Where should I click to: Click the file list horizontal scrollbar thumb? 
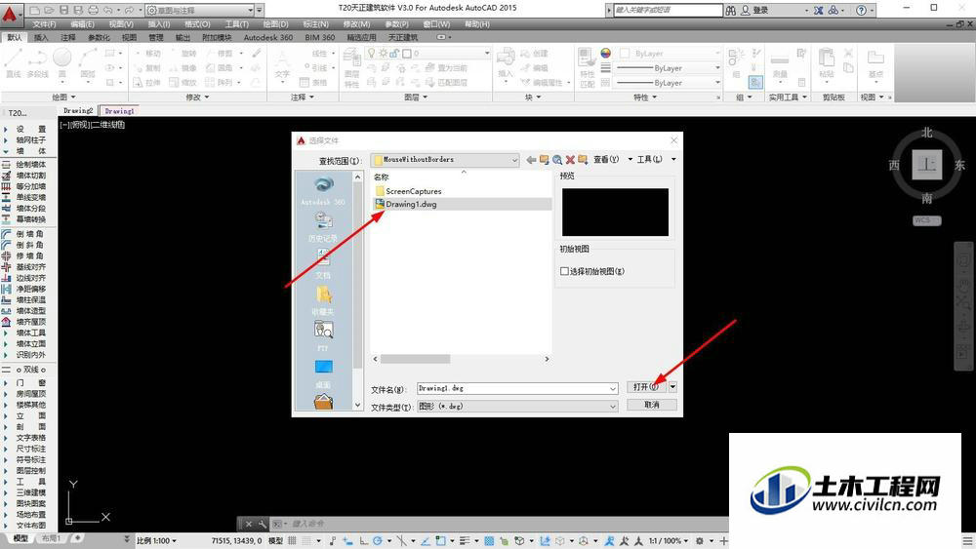pos(415,359)
